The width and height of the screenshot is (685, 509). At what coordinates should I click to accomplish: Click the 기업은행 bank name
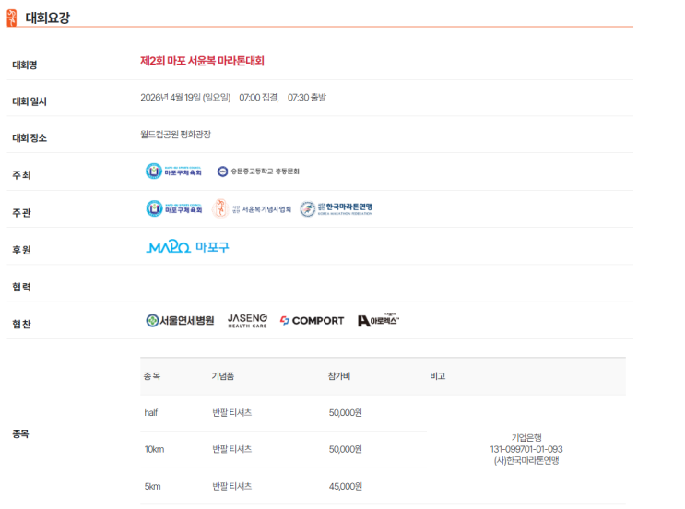526,438
